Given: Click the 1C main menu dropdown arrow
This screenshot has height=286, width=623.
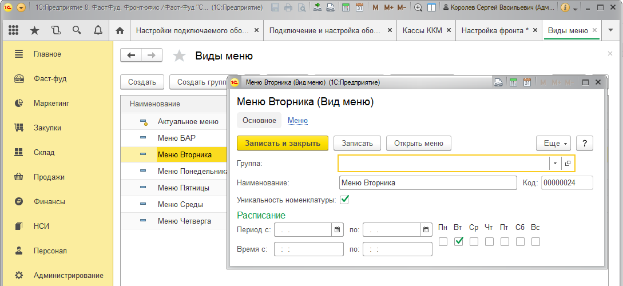Looking at the screenshot, I should [x=21, y=7].
